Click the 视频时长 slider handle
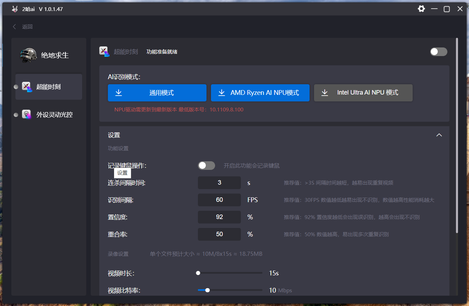469x306 pixels. point(198,273)
